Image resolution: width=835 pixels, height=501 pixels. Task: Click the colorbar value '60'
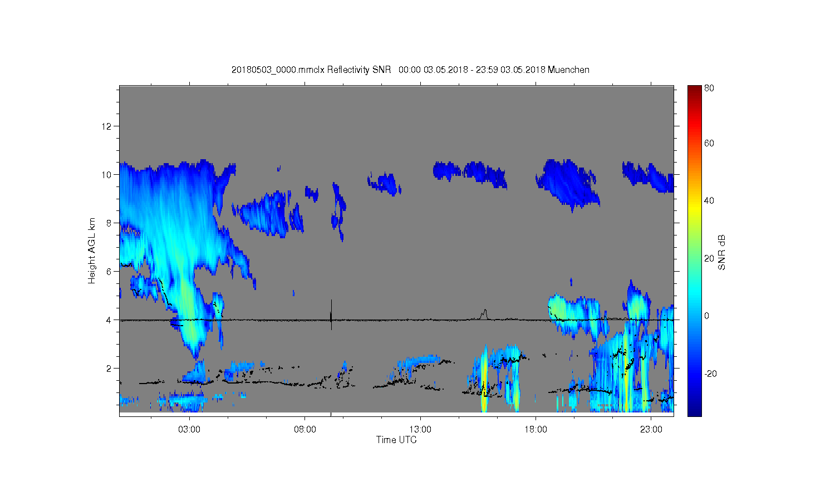(x=709, y=143)
